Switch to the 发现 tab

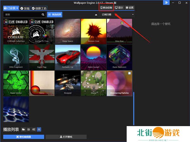point(25,8)
